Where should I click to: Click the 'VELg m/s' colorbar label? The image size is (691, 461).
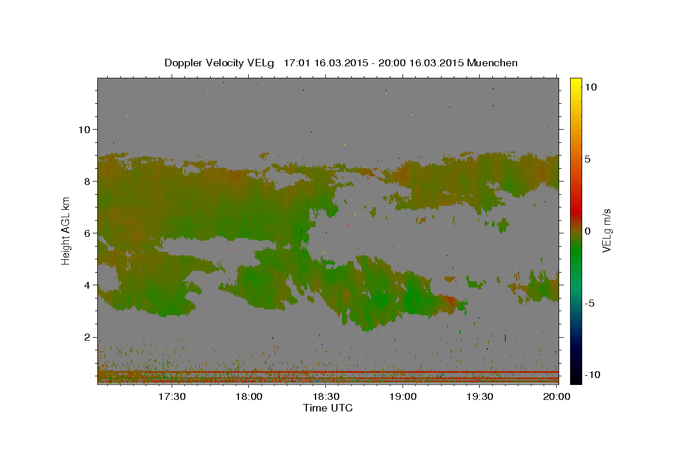[606, 231]
